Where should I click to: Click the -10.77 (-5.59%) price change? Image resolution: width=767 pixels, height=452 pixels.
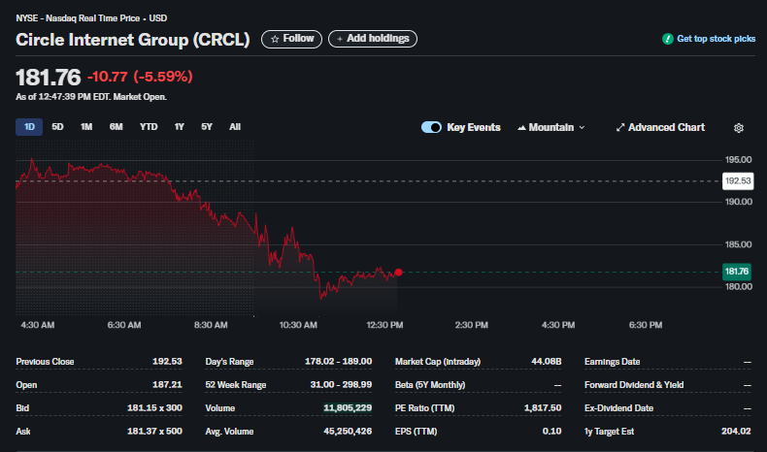click(140, 77)
